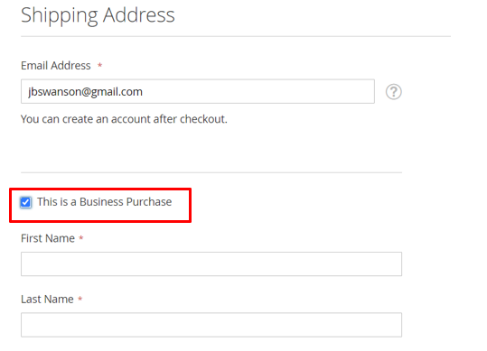The width and height of the screenshot is (487, 351).
Task: Click the separator line above the checkbox
Action: pos(211,172)
